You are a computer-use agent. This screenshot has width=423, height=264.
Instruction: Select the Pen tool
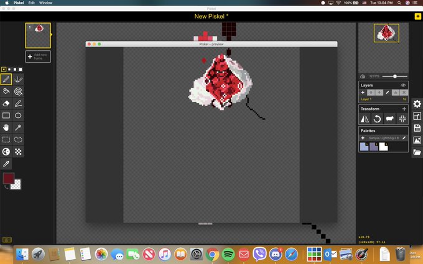click(x=6, y=80)
